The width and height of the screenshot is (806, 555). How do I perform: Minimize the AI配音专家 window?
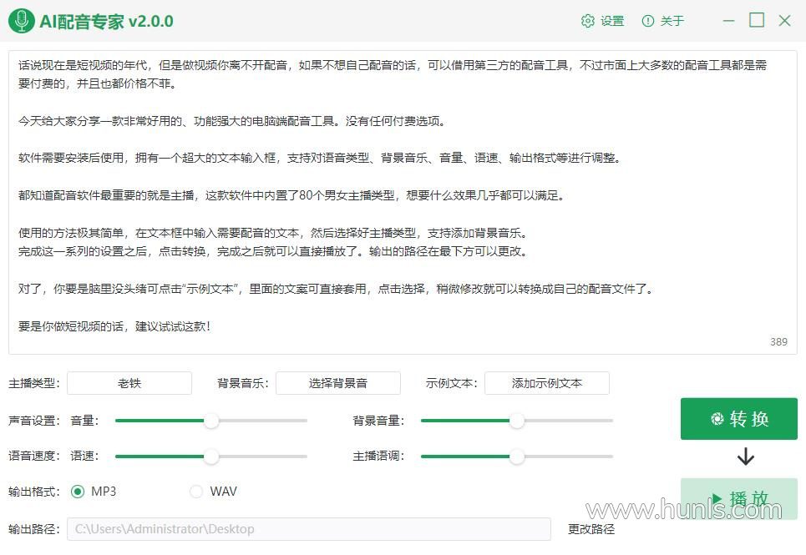(x=729, y=21)
